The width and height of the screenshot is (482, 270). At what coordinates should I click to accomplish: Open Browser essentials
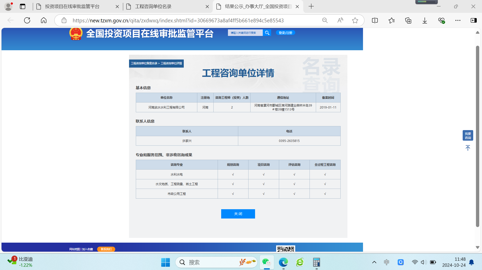442,20
